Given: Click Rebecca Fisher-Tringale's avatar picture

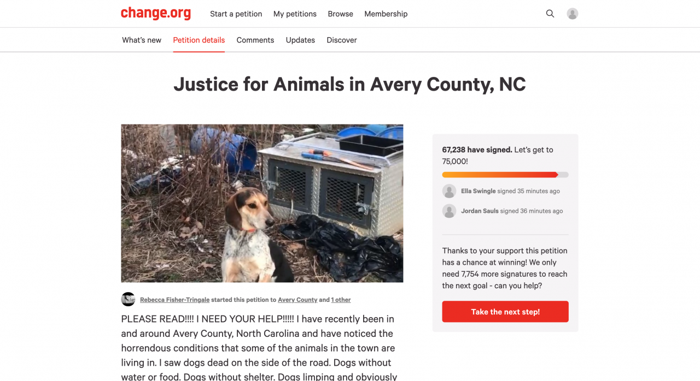Looking at the screenshot, I should pos(128,299).
